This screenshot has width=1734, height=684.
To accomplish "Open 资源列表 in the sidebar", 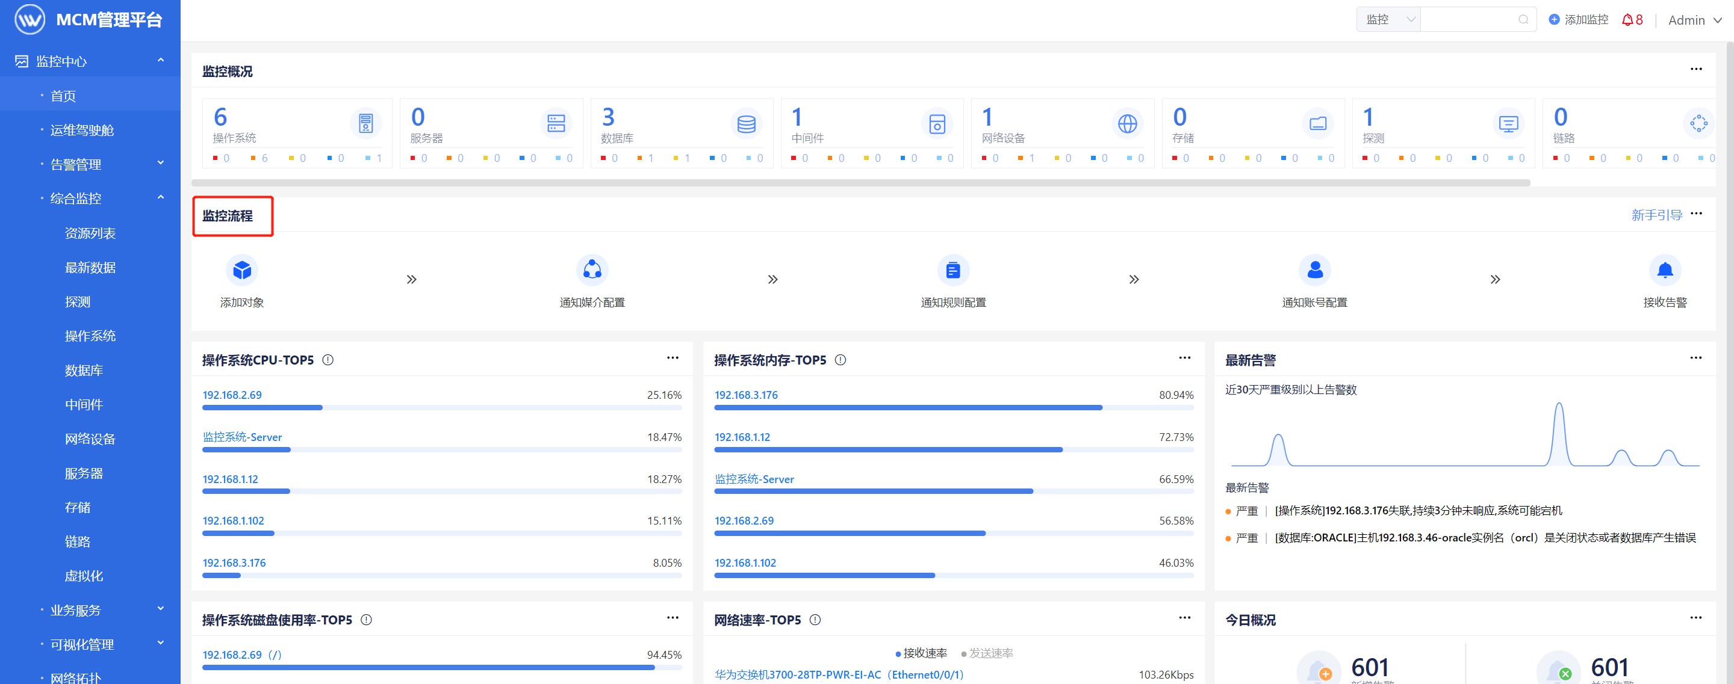I will point(90,233).
